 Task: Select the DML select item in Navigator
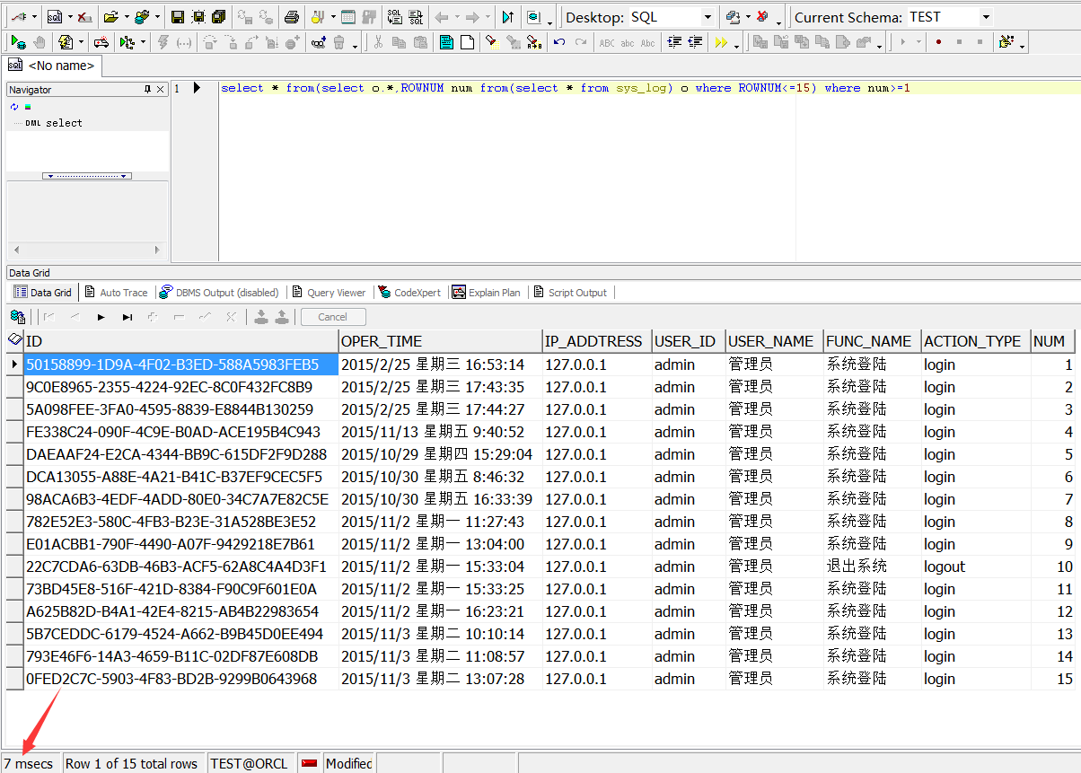(x=54, y=123)
